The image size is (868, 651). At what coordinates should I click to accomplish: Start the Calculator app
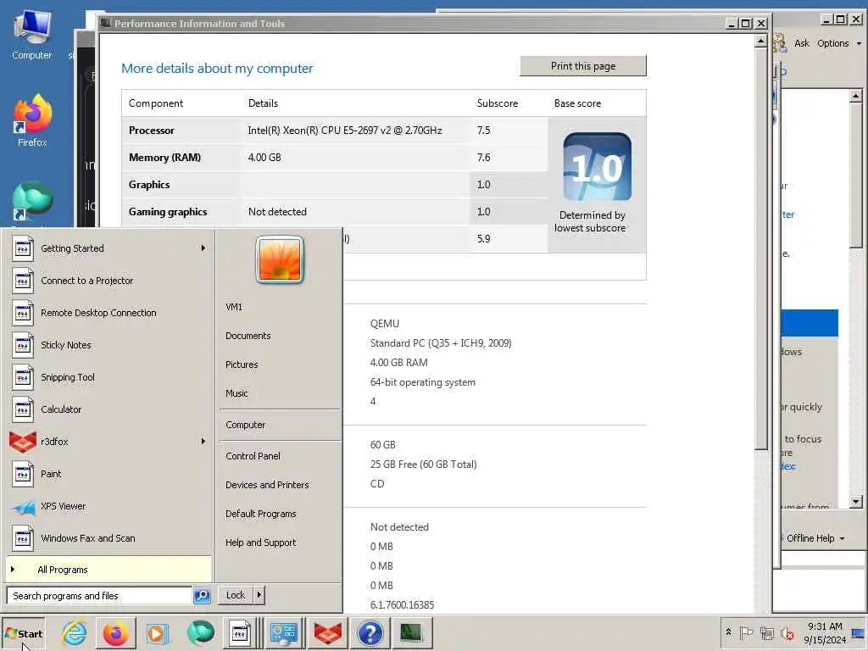pos(108,409)
